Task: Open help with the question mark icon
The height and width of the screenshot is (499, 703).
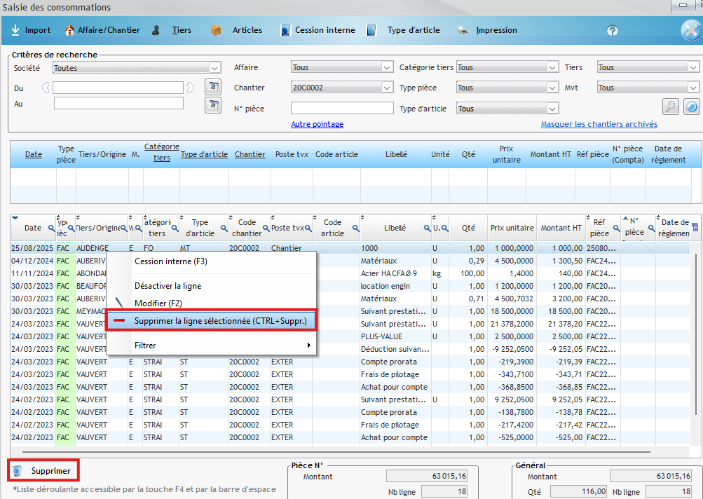Action: point(613,31)
